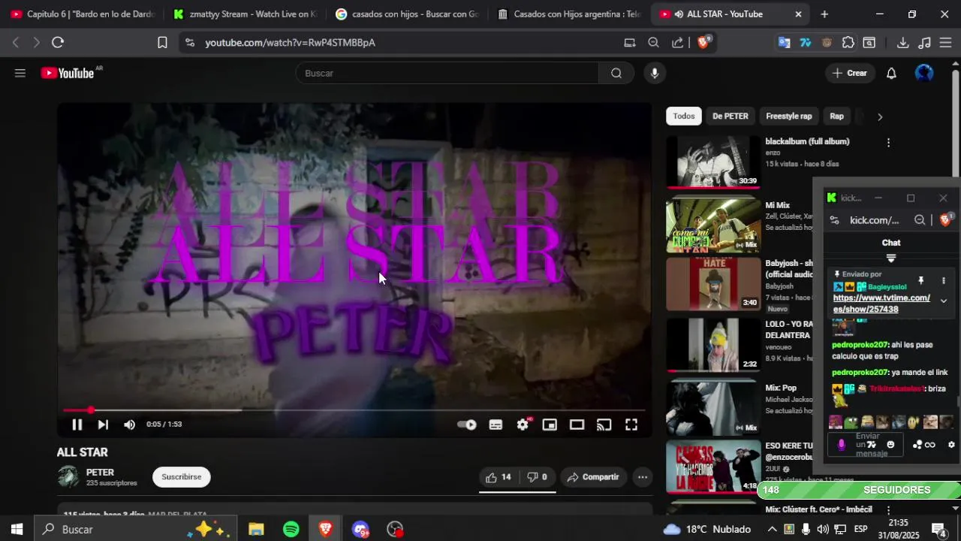961x541 pixels.
Task: Open pinned message options in Kick chat
Action: (944, 280)
